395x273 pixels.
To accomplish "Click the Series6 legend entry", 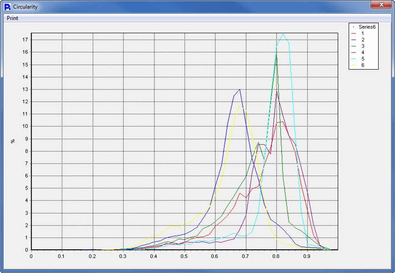I will click(364, 27).
